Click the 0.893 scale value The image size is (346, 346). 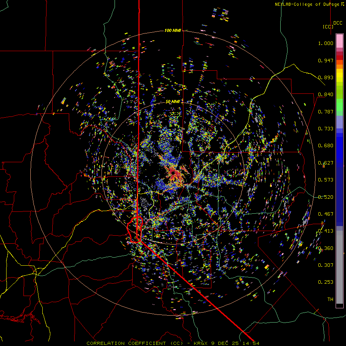pos(326,77)
